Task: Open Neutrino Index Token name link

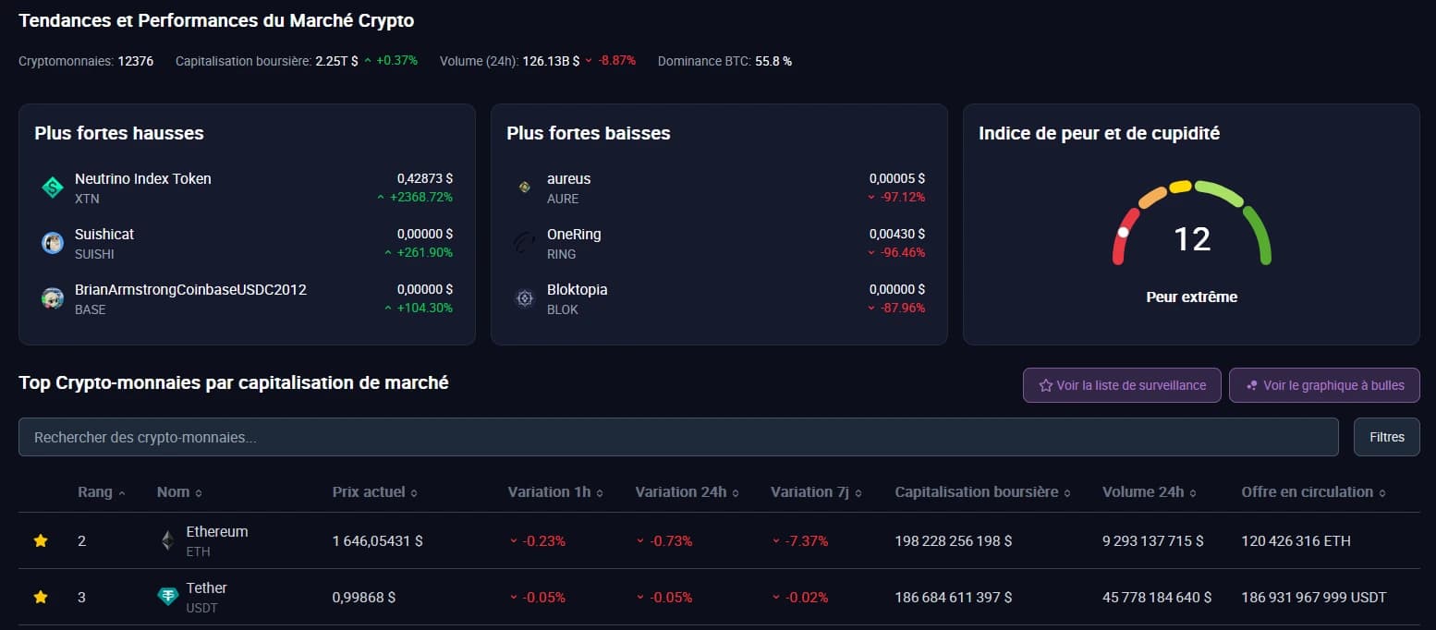Action: click(x=143, y=178)
